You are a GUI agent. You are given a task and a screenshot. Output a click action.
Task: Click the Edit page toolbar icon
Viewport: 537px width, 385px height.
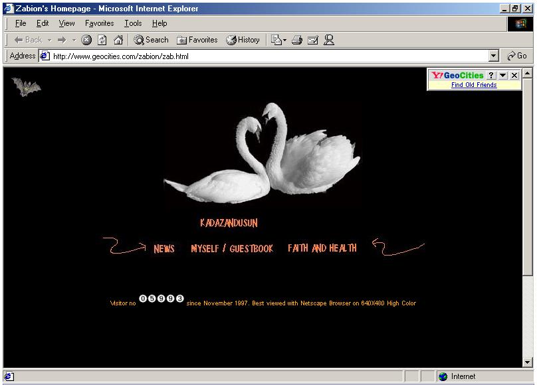312,40
